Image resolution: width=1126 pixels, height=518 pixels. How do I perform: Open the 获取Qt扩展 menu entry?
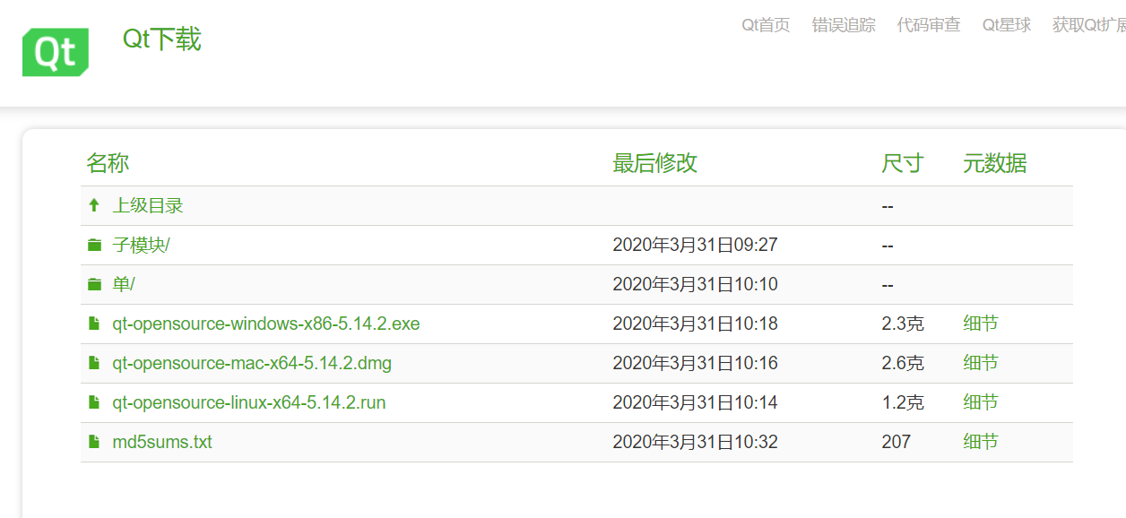(x=1089, y=25)
